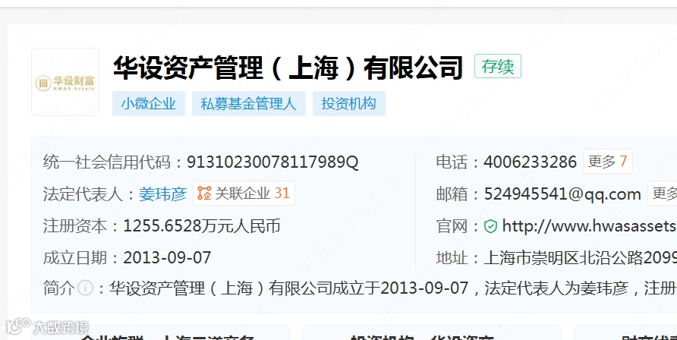Click the 成立日期 label
The height and width of the screenshot is (340, 677).
click(75, 257)
